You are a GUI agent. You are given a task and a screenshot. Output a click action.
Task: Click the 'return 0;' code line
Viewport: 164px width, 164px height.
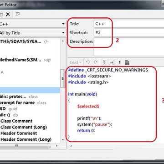pos(86,131)
